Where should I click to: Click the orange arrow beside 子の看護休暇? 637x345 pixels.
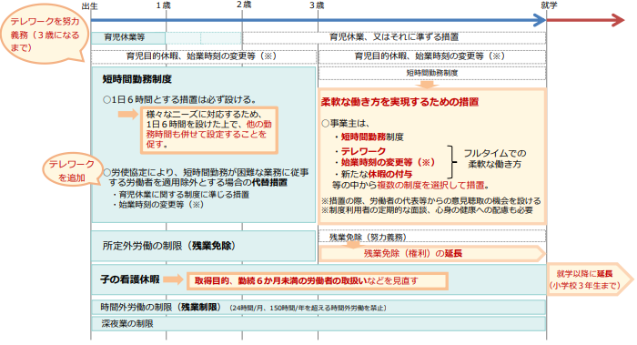coord(174,279)
